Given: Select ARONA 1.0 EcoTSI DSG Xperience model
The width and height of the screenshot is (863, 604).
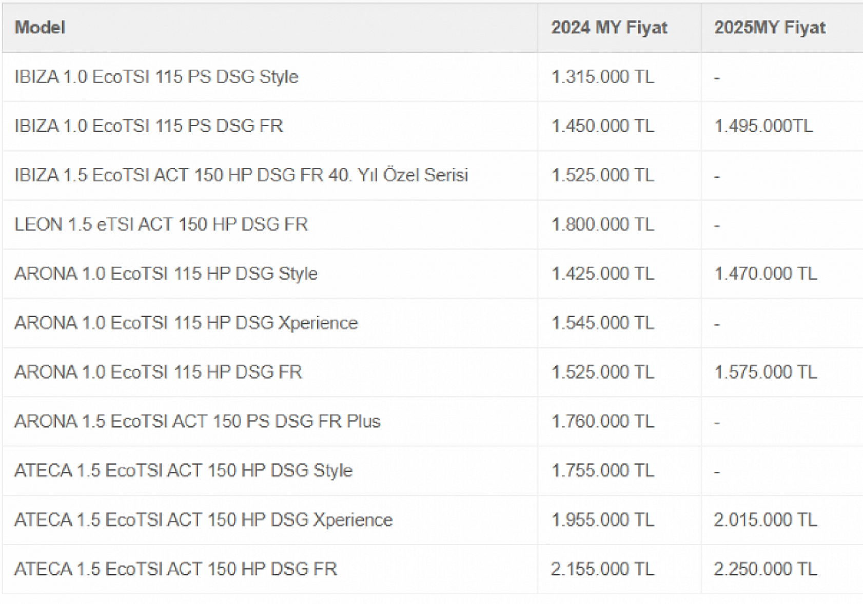Looking at the screenshot, I should (x=186, y=323).
